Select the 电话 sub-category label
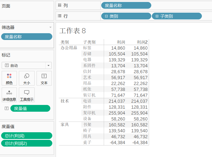212x157 pixels. [87, 101]
